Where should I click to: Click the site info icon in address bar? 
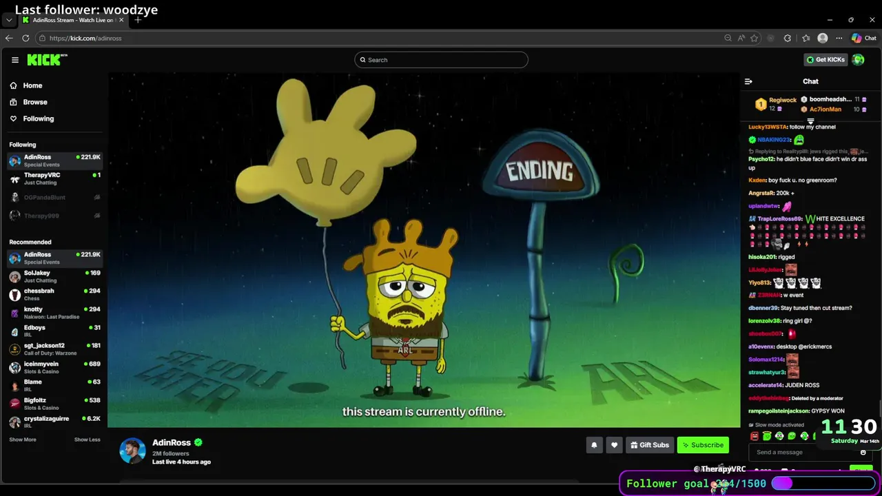coord(42,38)
